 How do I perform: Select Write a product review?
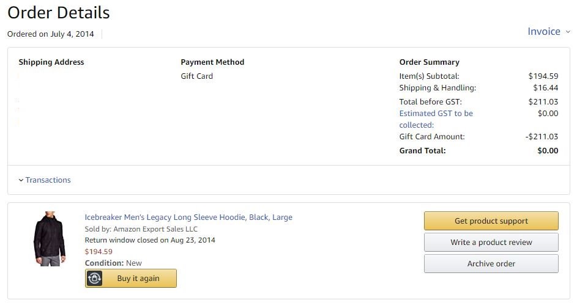coord(491,243)
